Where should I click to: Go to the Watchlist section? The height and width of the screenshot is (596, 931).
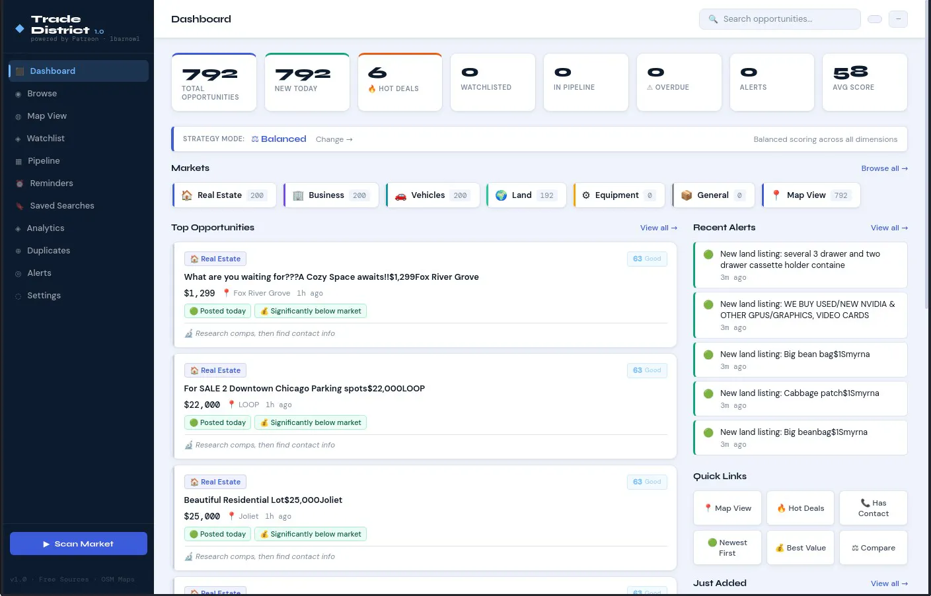(79, 139)
